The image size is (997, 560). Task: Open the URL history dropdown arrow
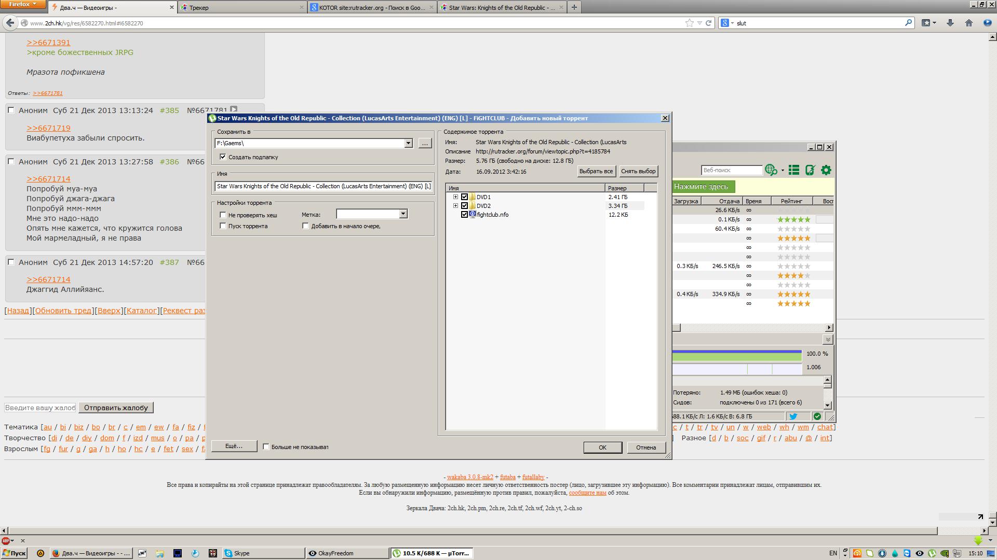coord(699,23)
